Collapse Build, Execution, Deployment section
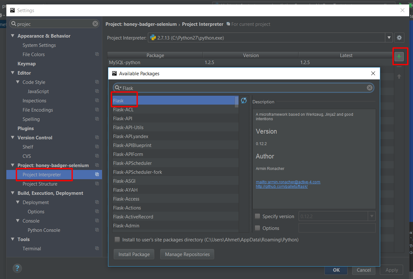 (x=13, y=193)
